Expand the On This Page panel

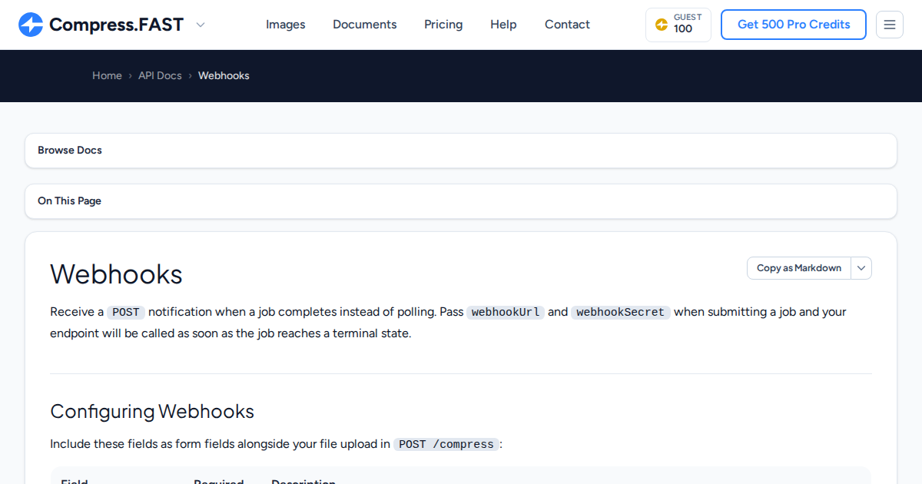point(461,201)
